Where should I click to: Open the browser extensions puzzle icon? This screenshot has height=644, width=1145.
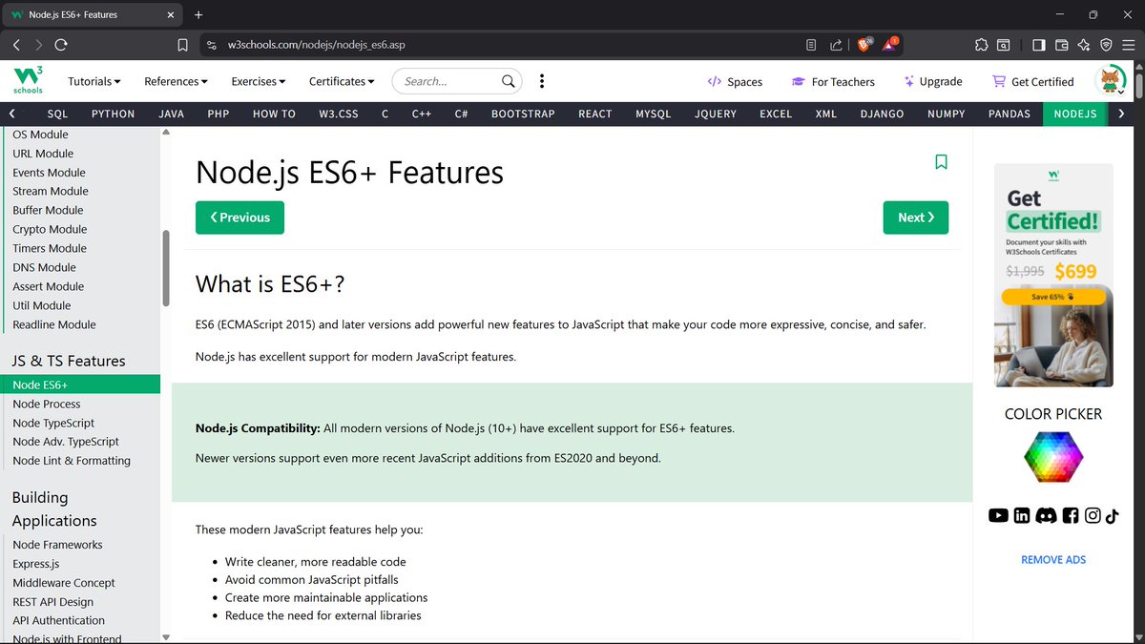[981, 45]
